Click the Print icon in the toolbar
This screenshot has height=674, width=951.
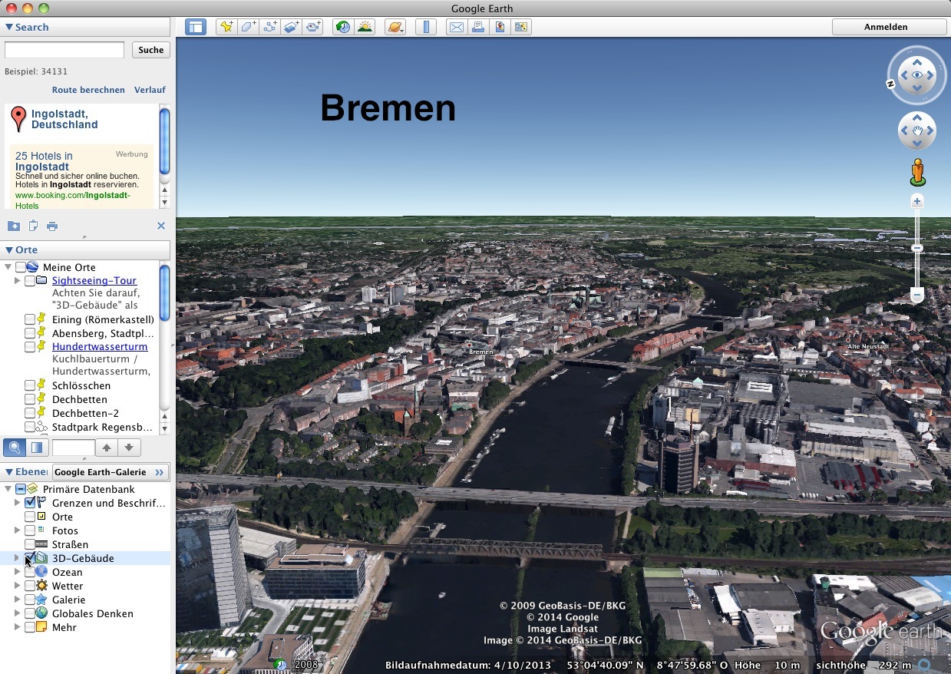click(478, 27)
